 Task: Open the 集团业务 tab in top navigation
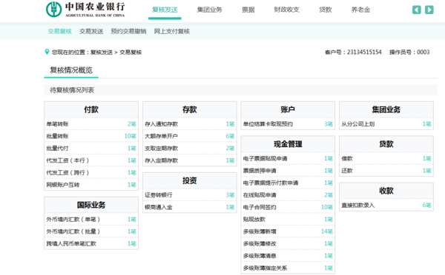209,10
